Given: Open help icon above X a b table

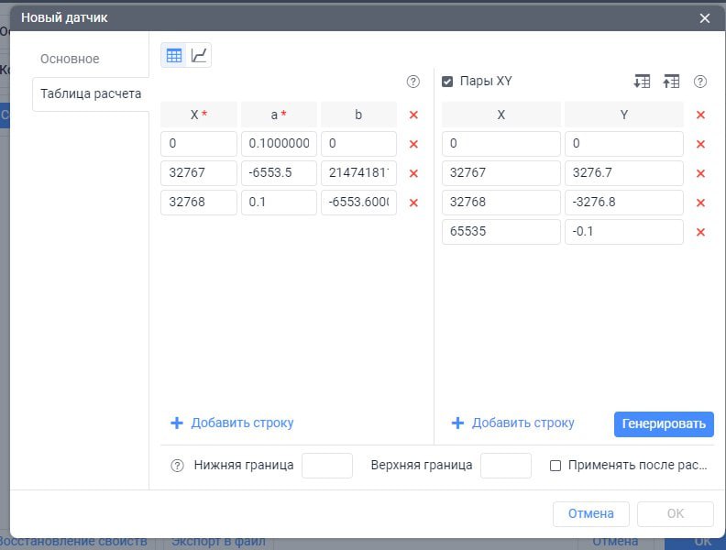Looking at the screenshot, I should [x=413, y=82].
